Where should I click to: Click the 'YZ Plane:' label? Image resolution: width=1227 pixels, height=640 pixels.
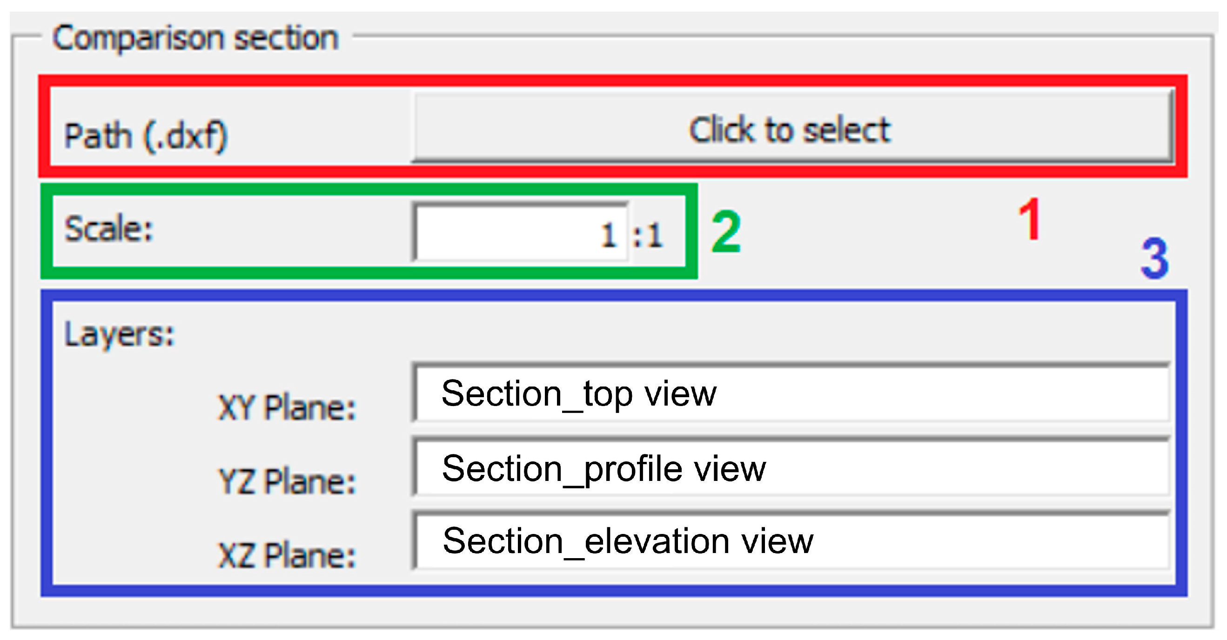pos(287,481)
